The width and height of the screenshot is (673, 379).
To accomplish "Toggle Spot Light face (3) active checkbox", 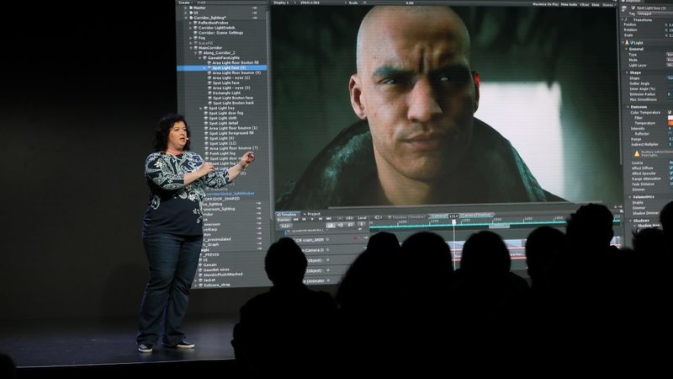I will pos(633,8).
